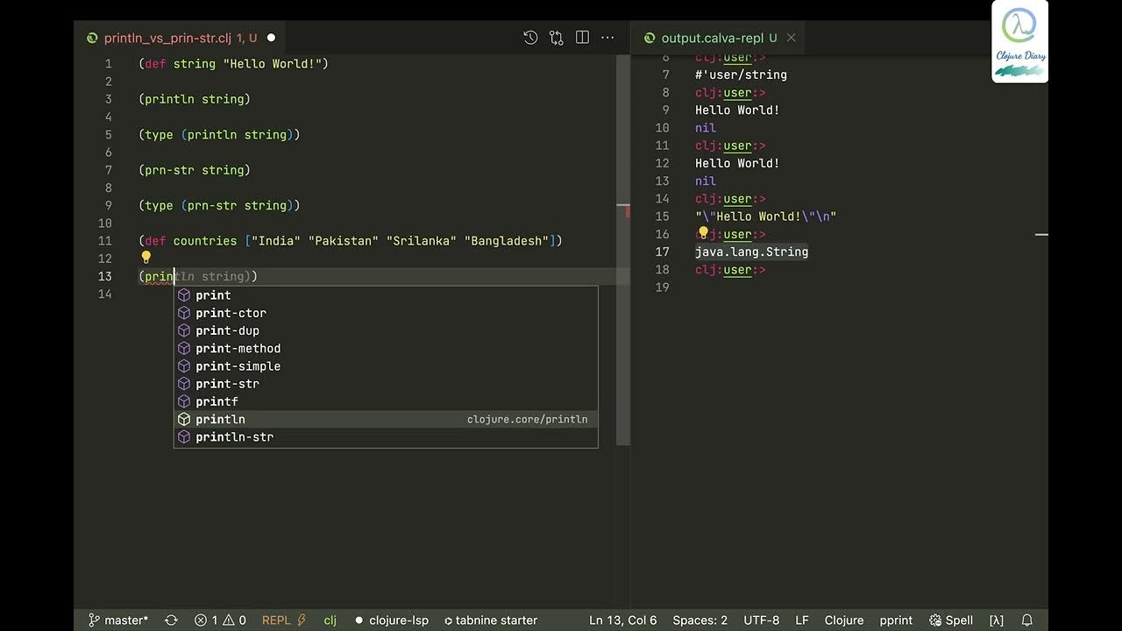Split the editor right using the split icon
1122x631 pixels.
click(582, 38)
